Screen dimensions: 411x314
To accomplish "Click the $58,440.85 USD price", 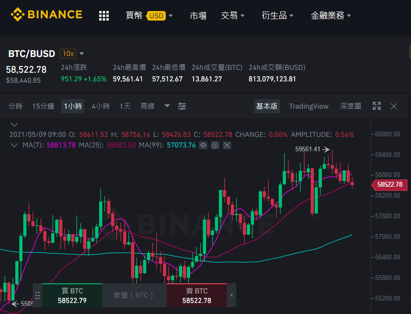I will pos(23,80).
